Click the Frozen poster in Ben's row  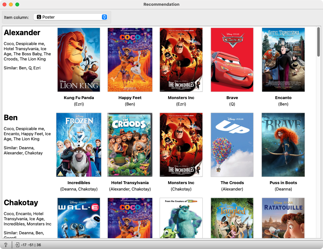click(x=79, y=145)
